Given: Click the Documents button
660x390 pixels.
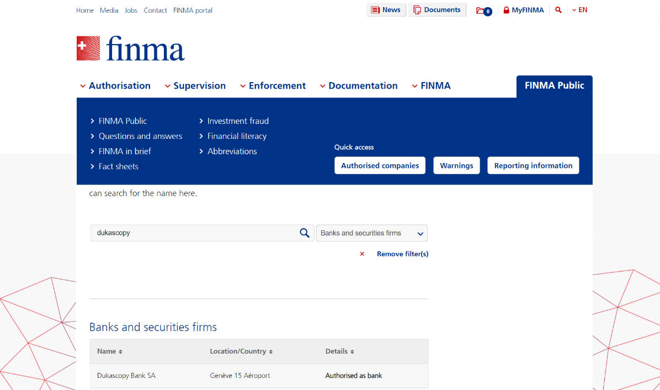Looking at the screenshot, I should coord(437,10).
